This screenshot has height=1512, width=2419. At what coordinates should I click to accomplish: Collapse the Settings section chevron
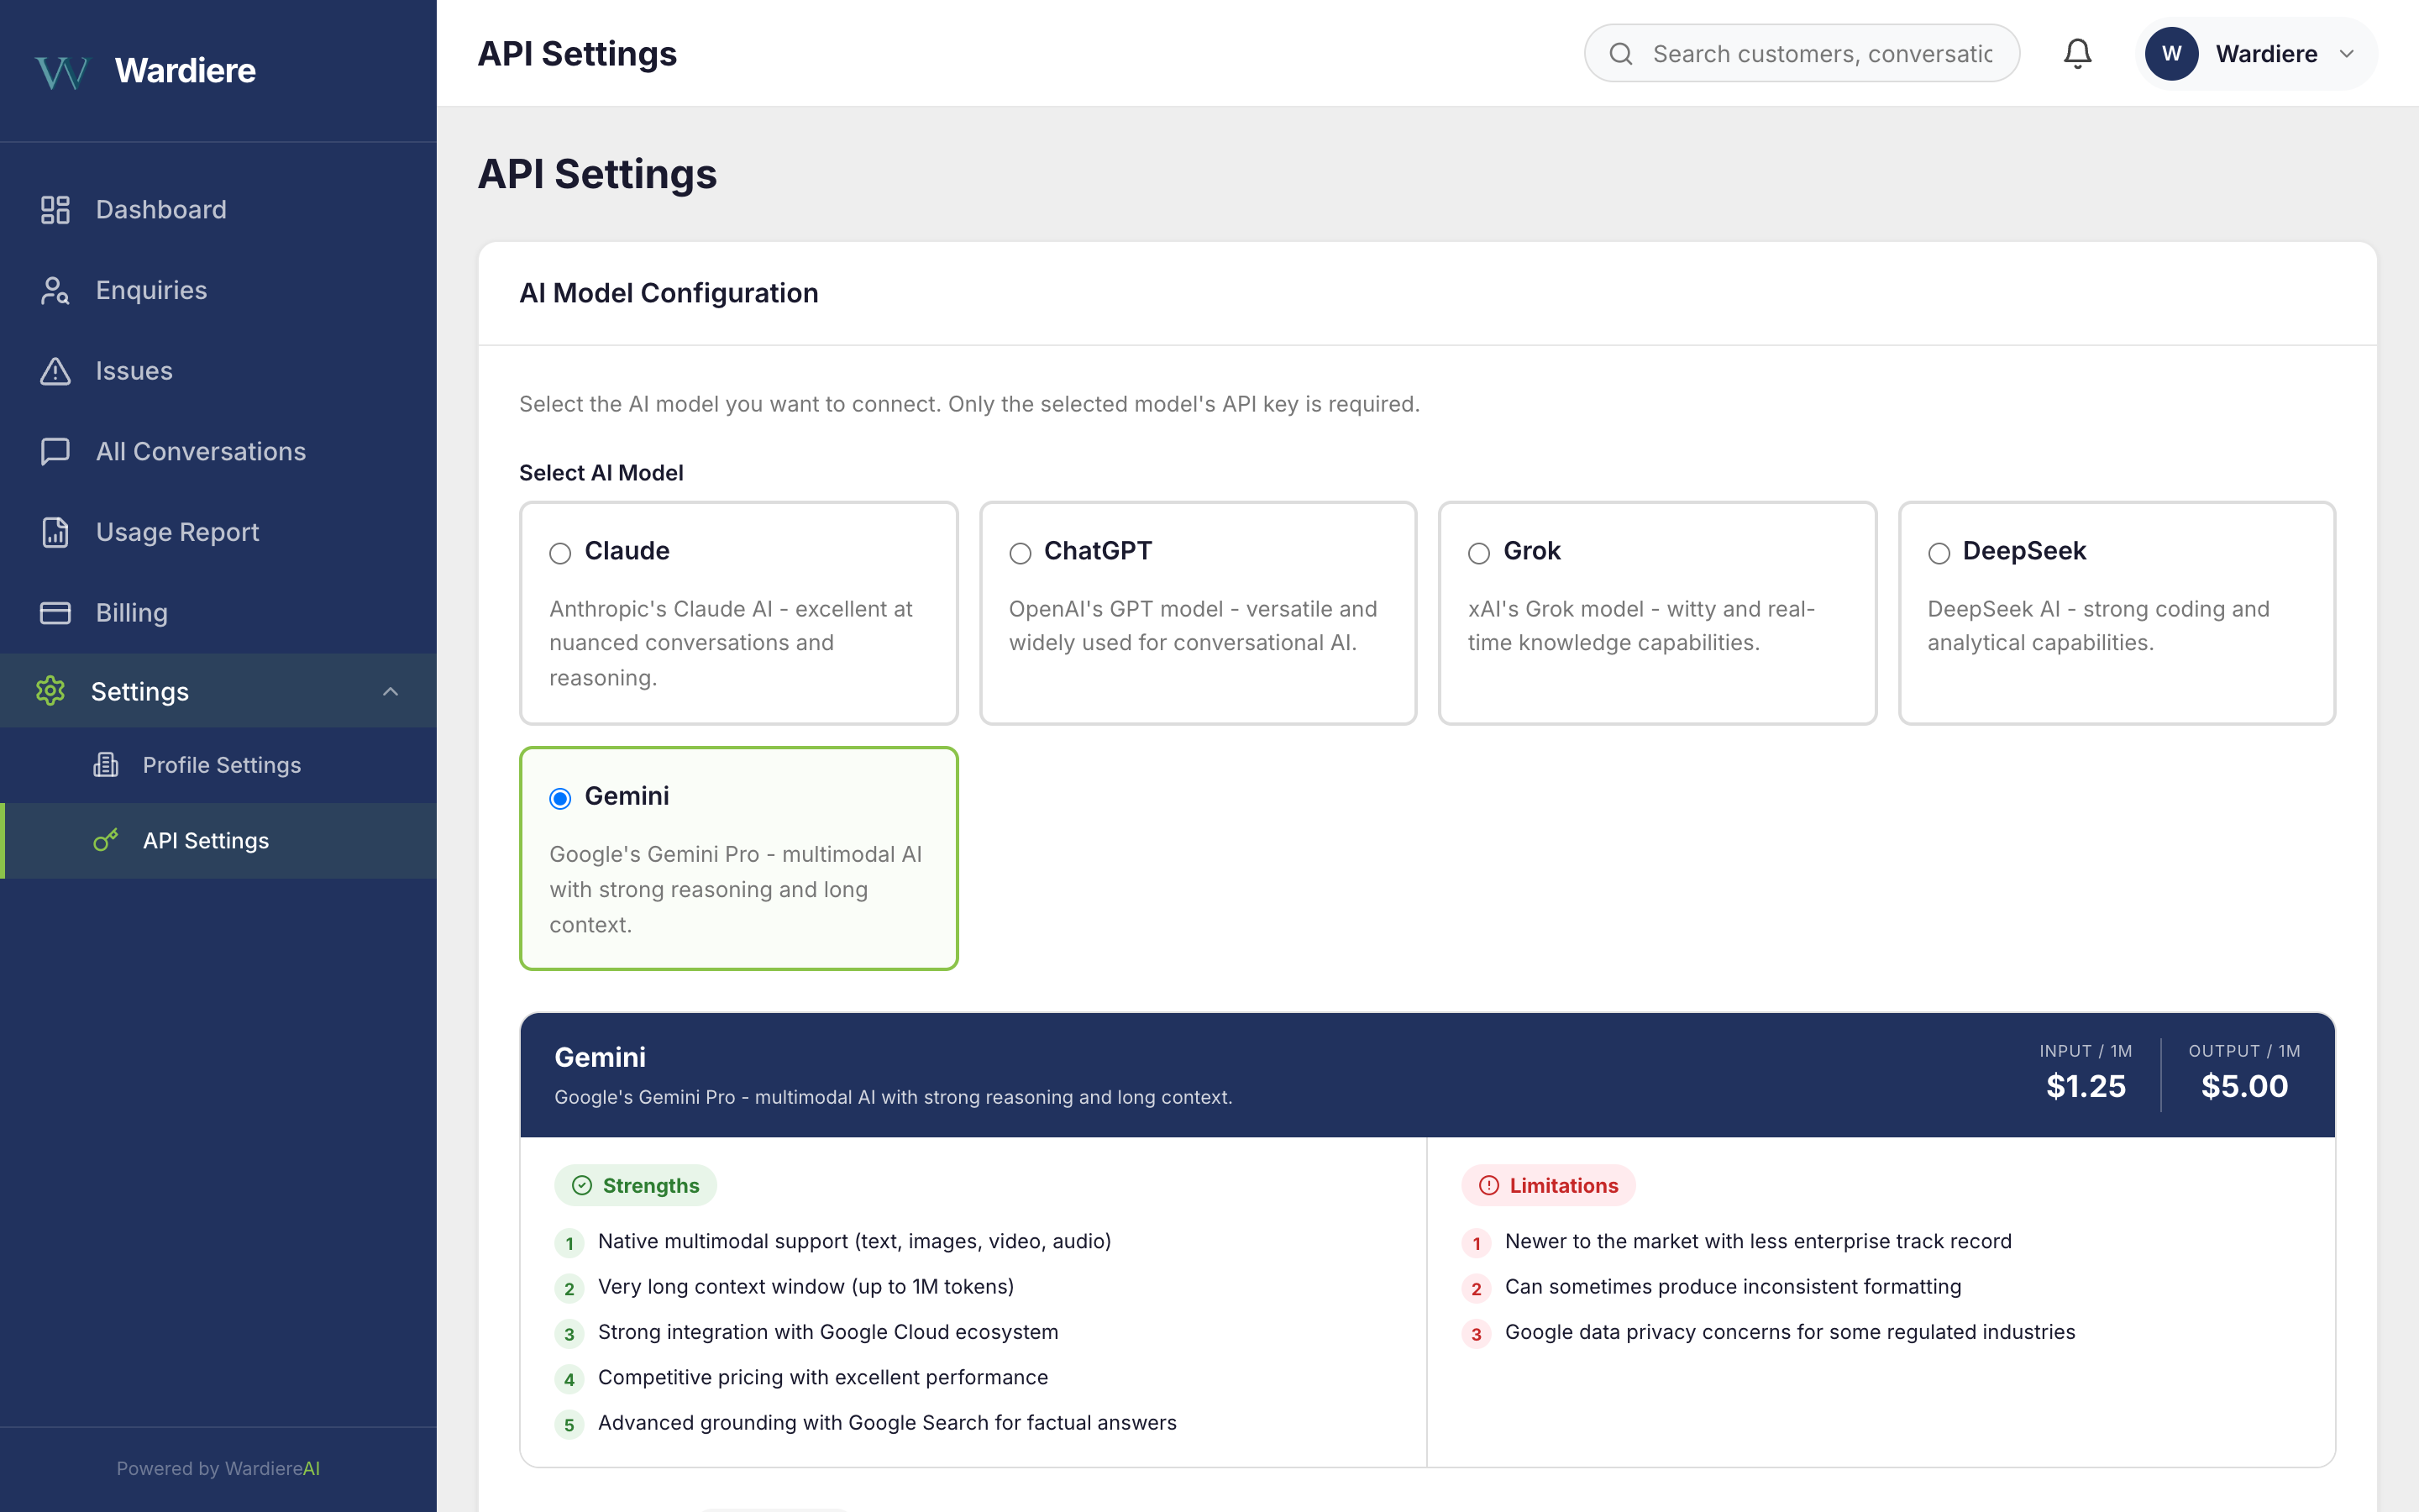point(391,690)
